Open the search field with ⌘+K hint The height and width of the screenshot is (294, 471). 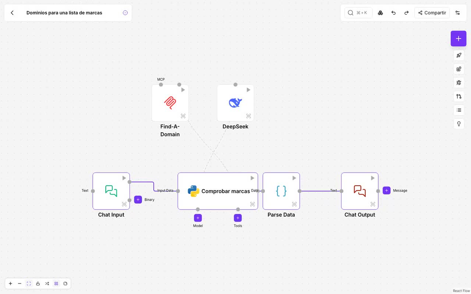(358, 13)
